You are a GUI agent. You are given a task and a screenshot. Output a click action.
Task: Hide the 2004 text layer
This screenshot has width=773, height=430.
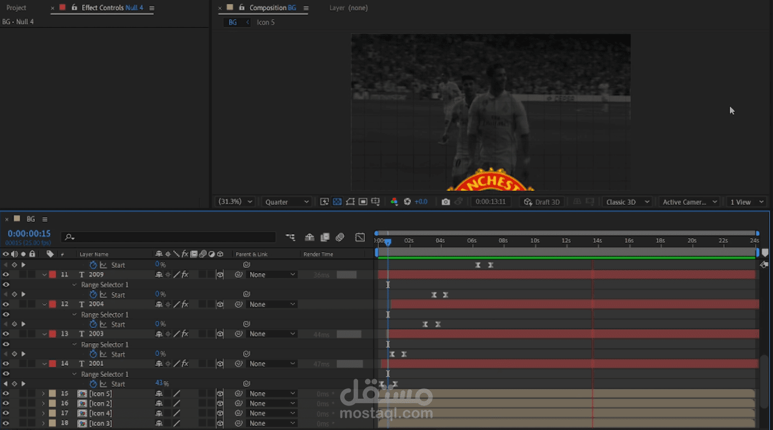6,304
